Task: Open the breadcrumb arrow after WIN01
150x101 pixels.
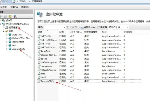Action: click(x=29, y=2)
